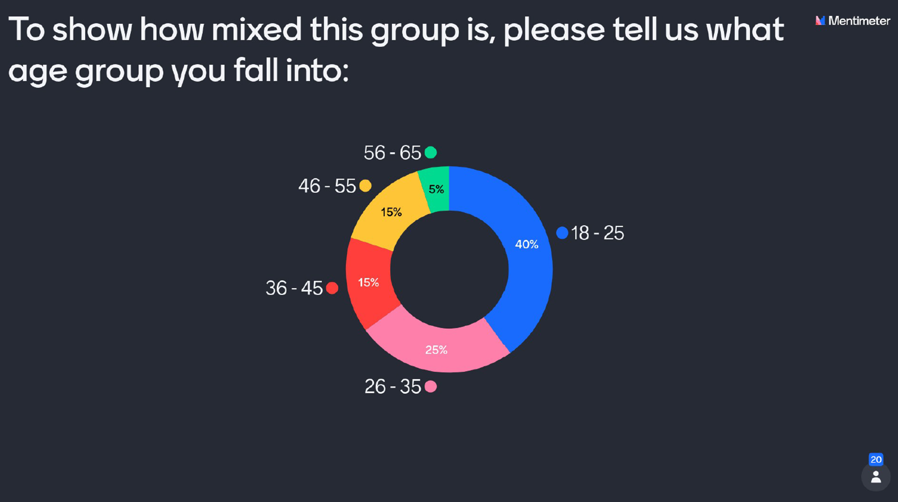The image size is (898, 502).
Task: Click the Mentimeter brand name text
Action: coord(859,21)
